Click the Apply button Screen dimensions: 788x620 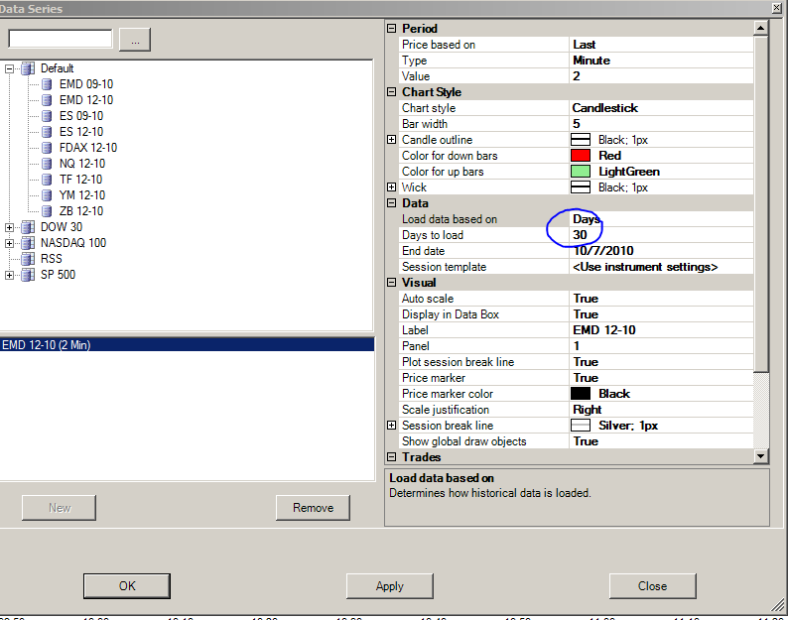pos(389,586)
